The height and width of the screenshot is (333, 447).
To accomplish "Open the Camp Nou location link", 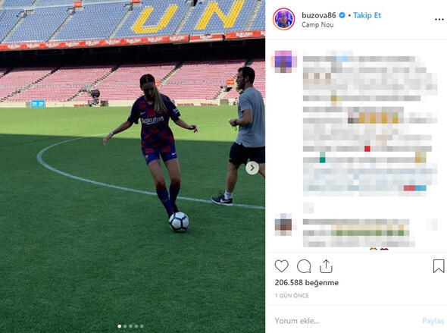I will pyautogui.click(x=317, y=25).
